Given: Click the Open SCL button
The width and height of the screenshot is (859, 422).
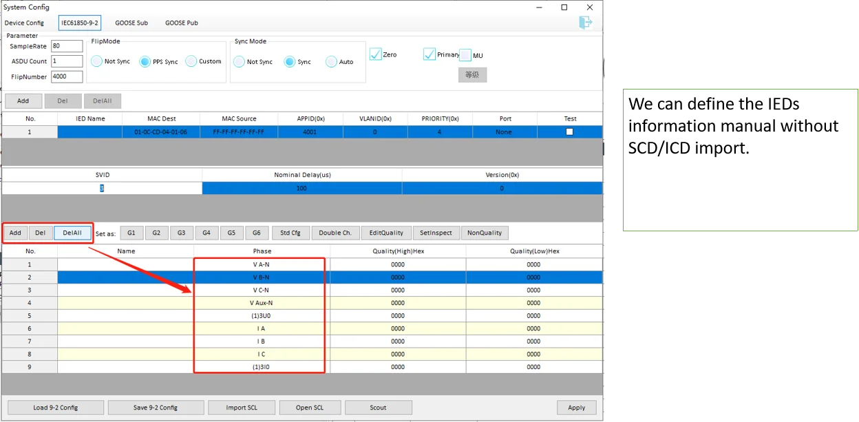Looking at the screenshot, I should click(310, 408).
